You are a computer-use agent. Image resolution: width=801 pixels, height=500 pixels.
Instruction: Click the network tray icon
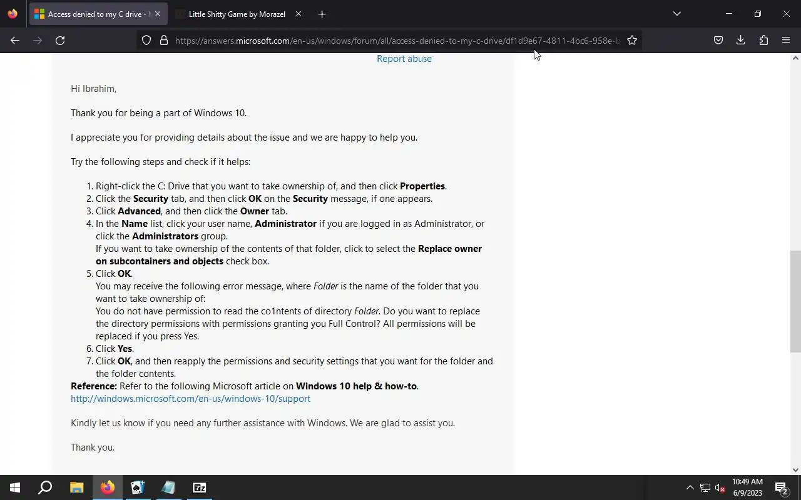tap(705, 487)
